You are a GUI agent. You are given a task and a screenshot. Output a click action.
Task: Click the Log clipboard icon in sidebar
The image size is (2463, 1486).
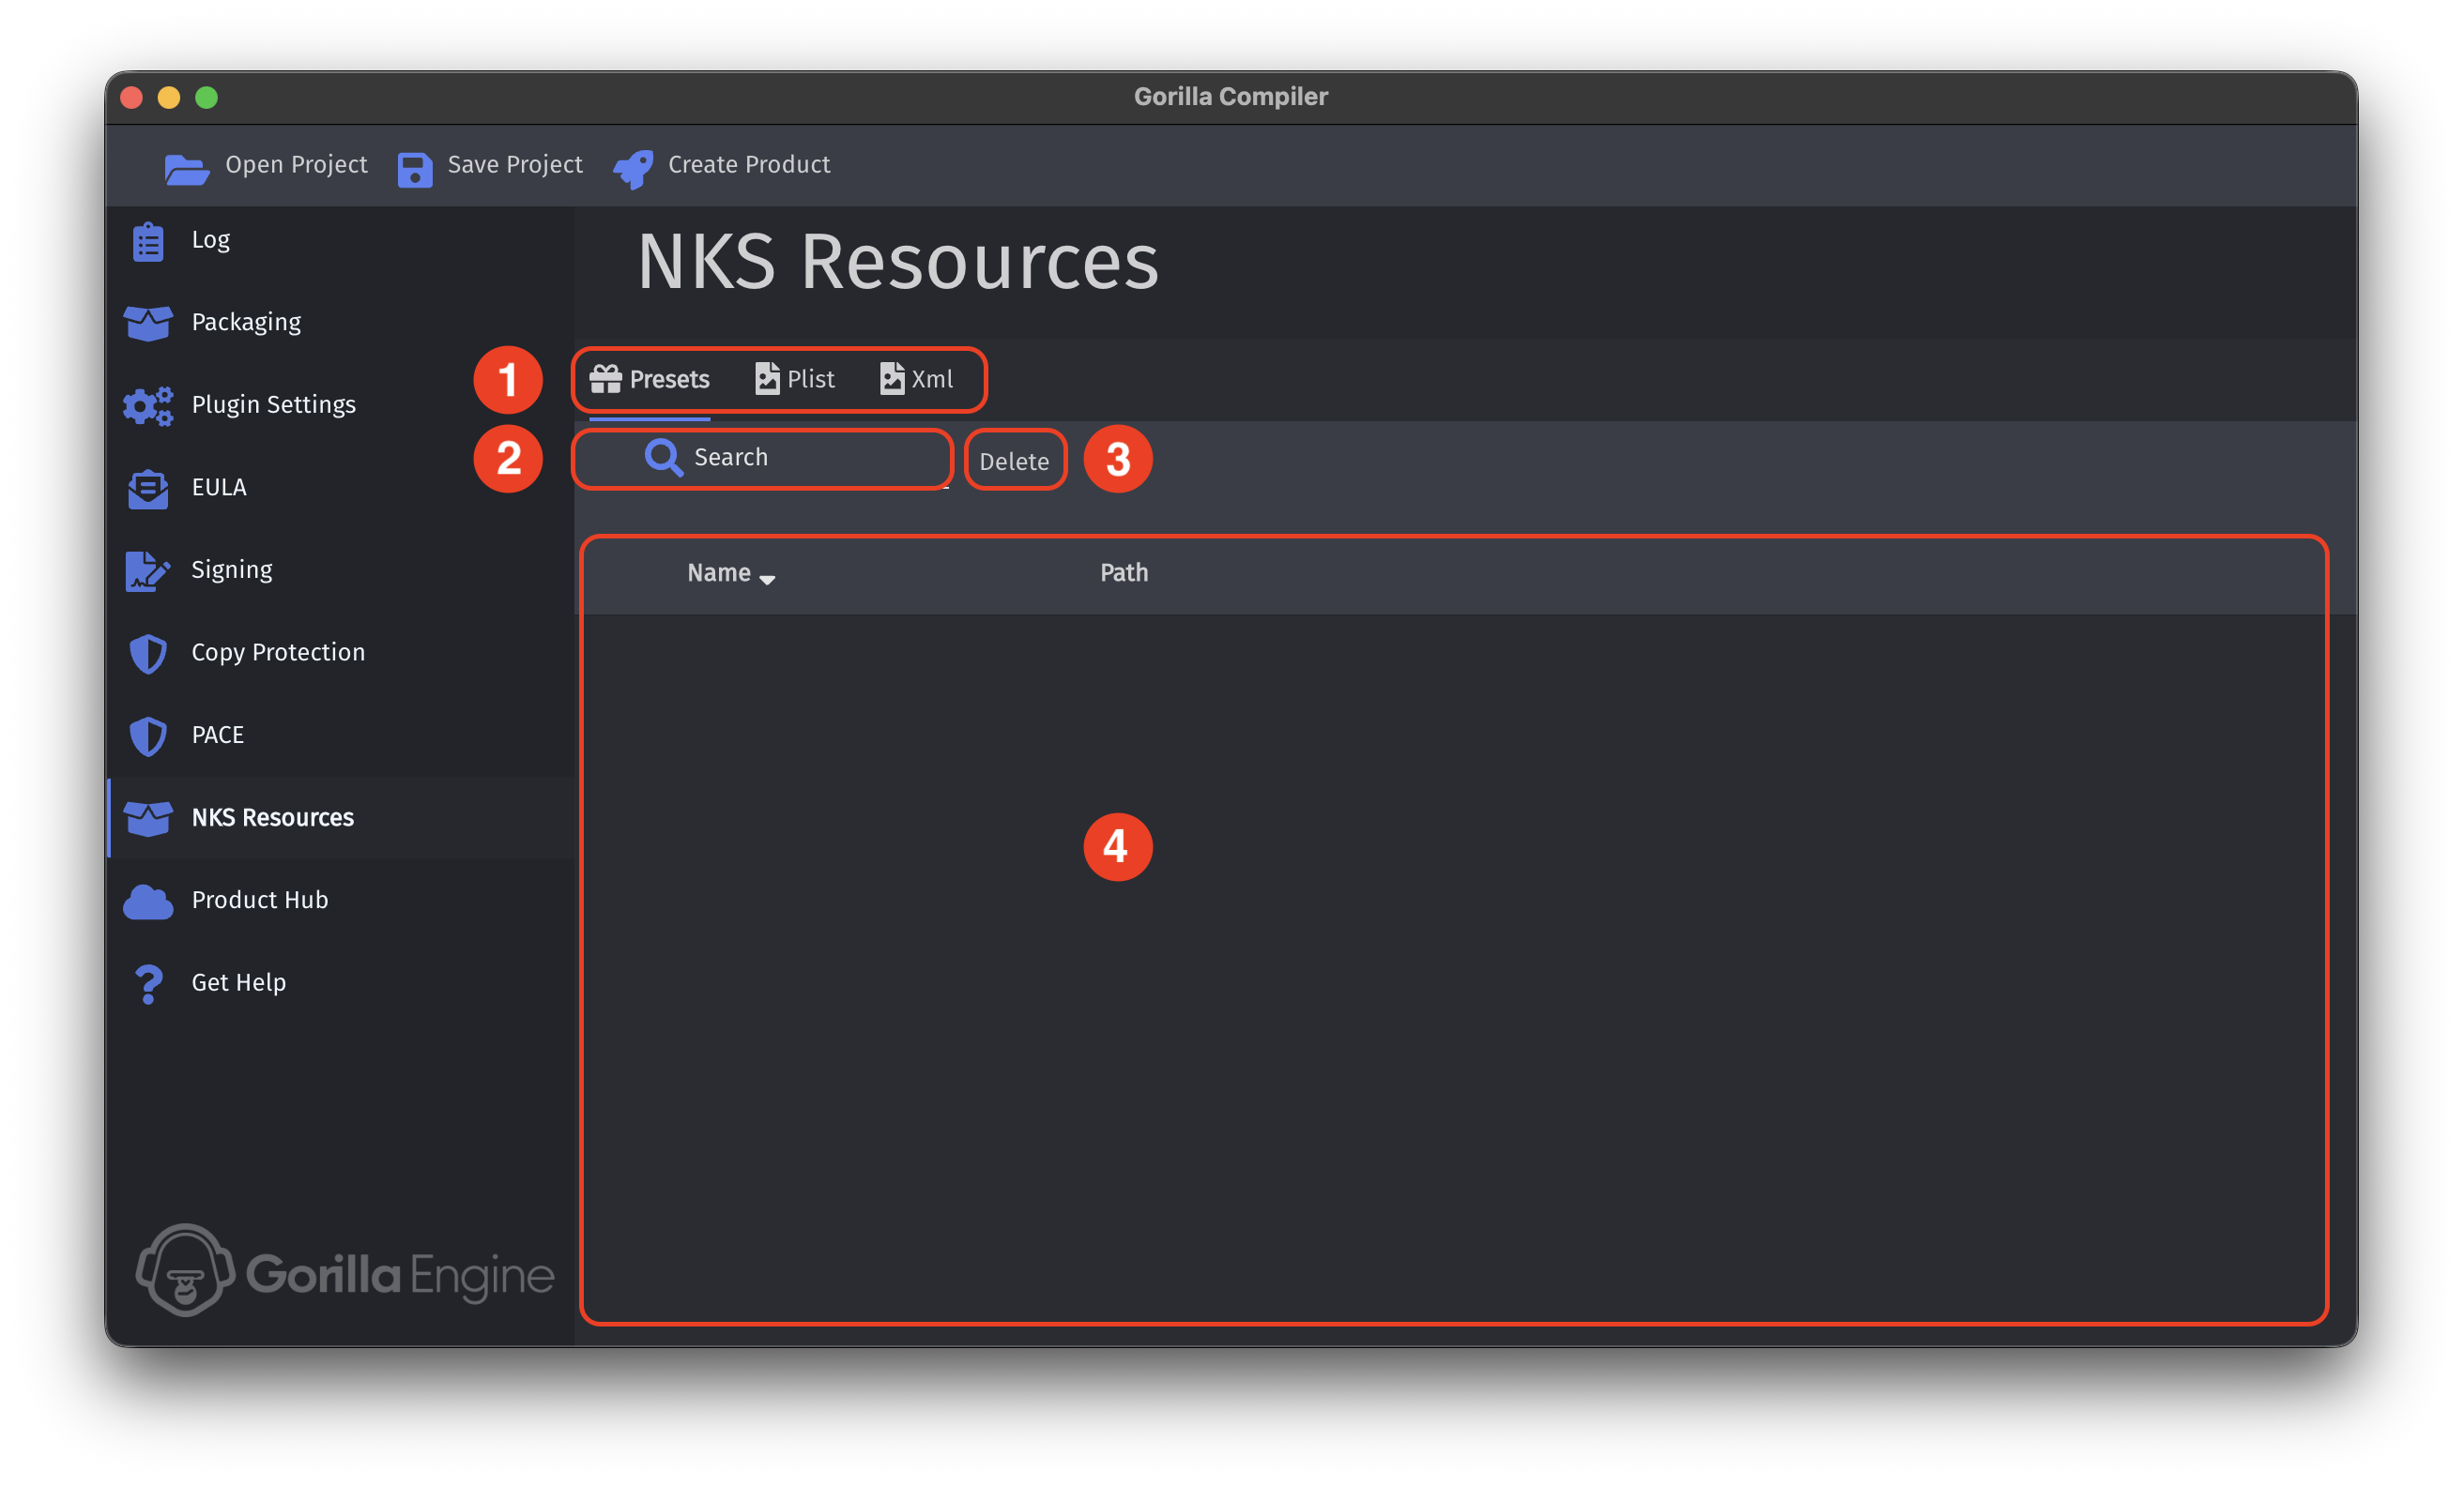click(x=148, y=241)
